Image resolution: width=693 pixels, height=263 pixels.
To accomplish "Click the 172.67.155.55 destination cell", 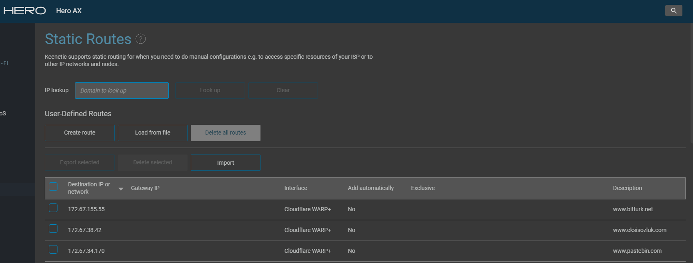I will coord(86,209).
